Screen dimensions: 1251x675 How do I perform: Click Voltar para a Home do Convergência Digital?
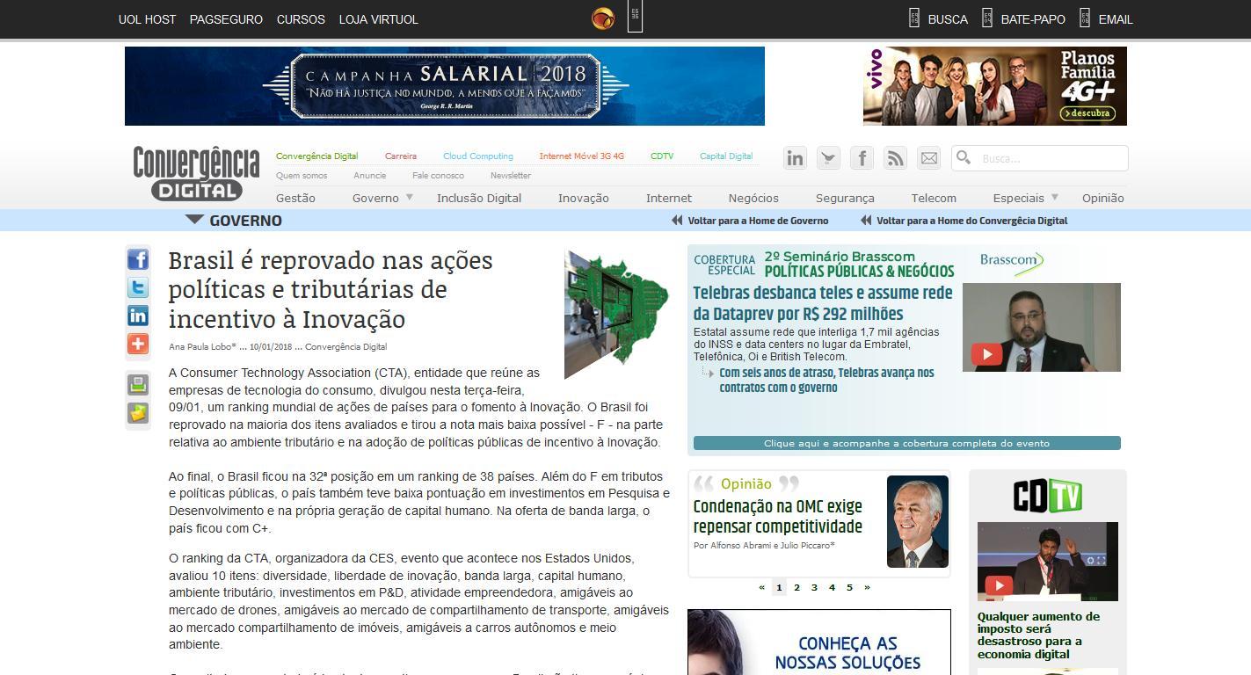(971, 221)
